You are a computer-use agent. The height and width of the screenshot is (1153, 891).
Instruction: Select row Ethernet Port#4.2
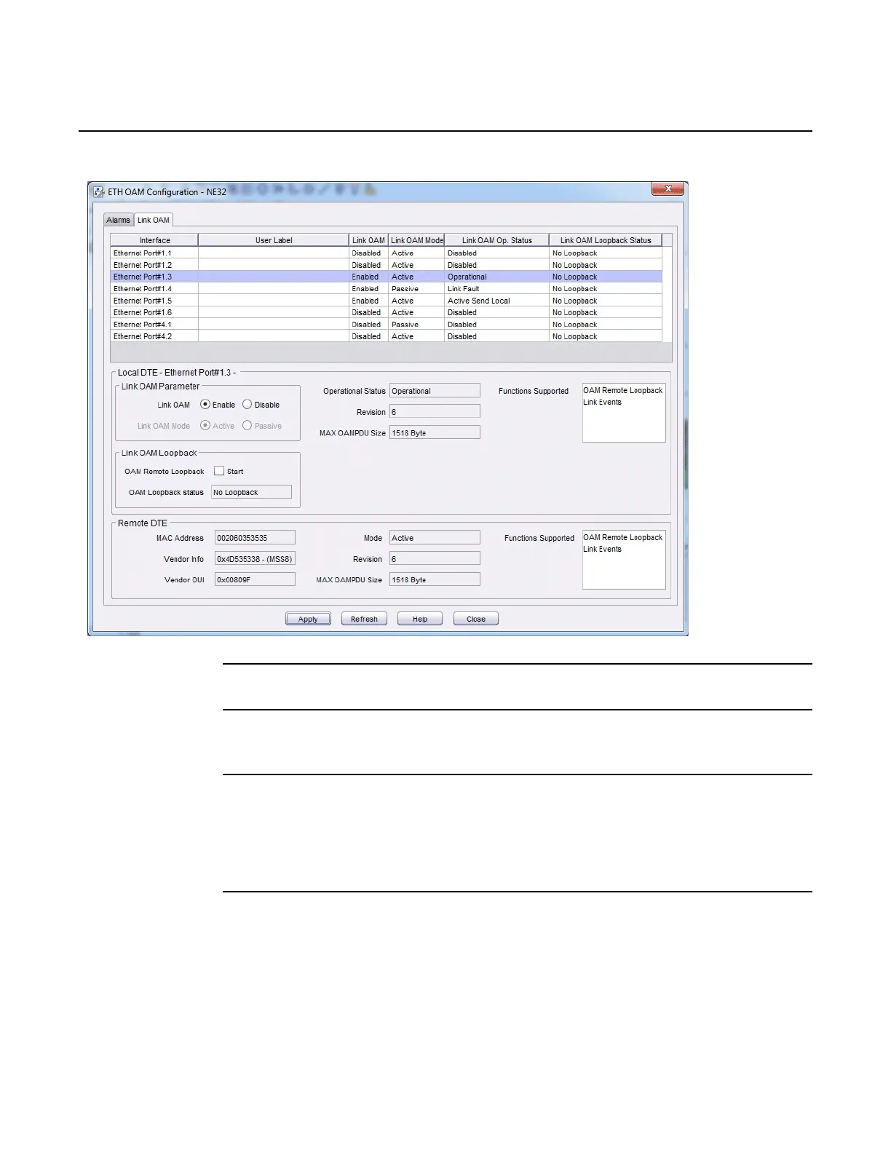tap(387, 336)
